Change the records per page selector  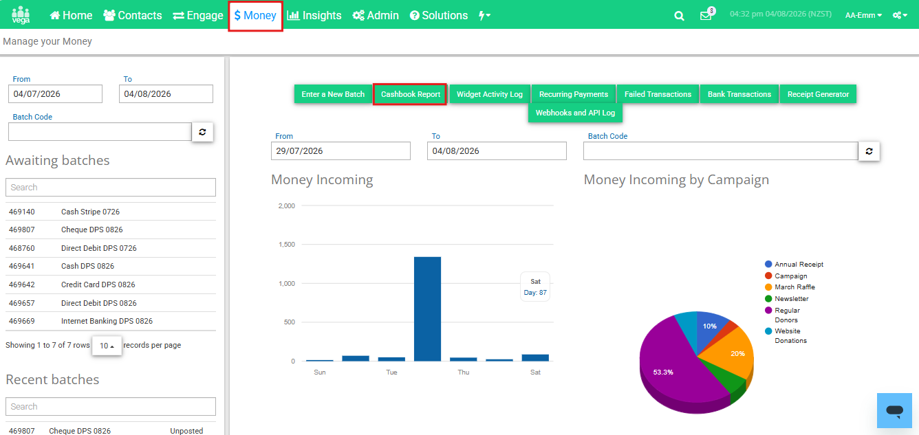point(107,346)
